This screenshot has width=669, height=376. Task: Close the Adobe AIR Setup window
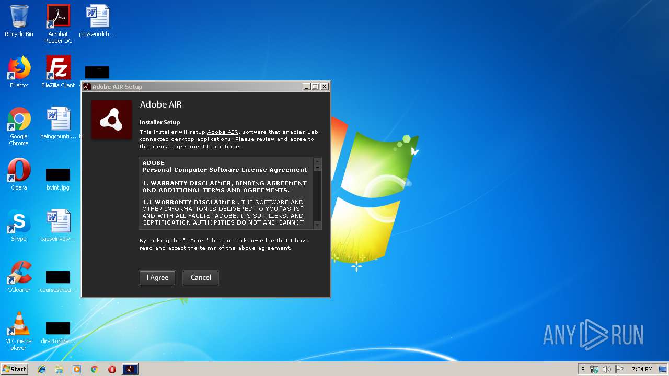(x=325, y=87)
